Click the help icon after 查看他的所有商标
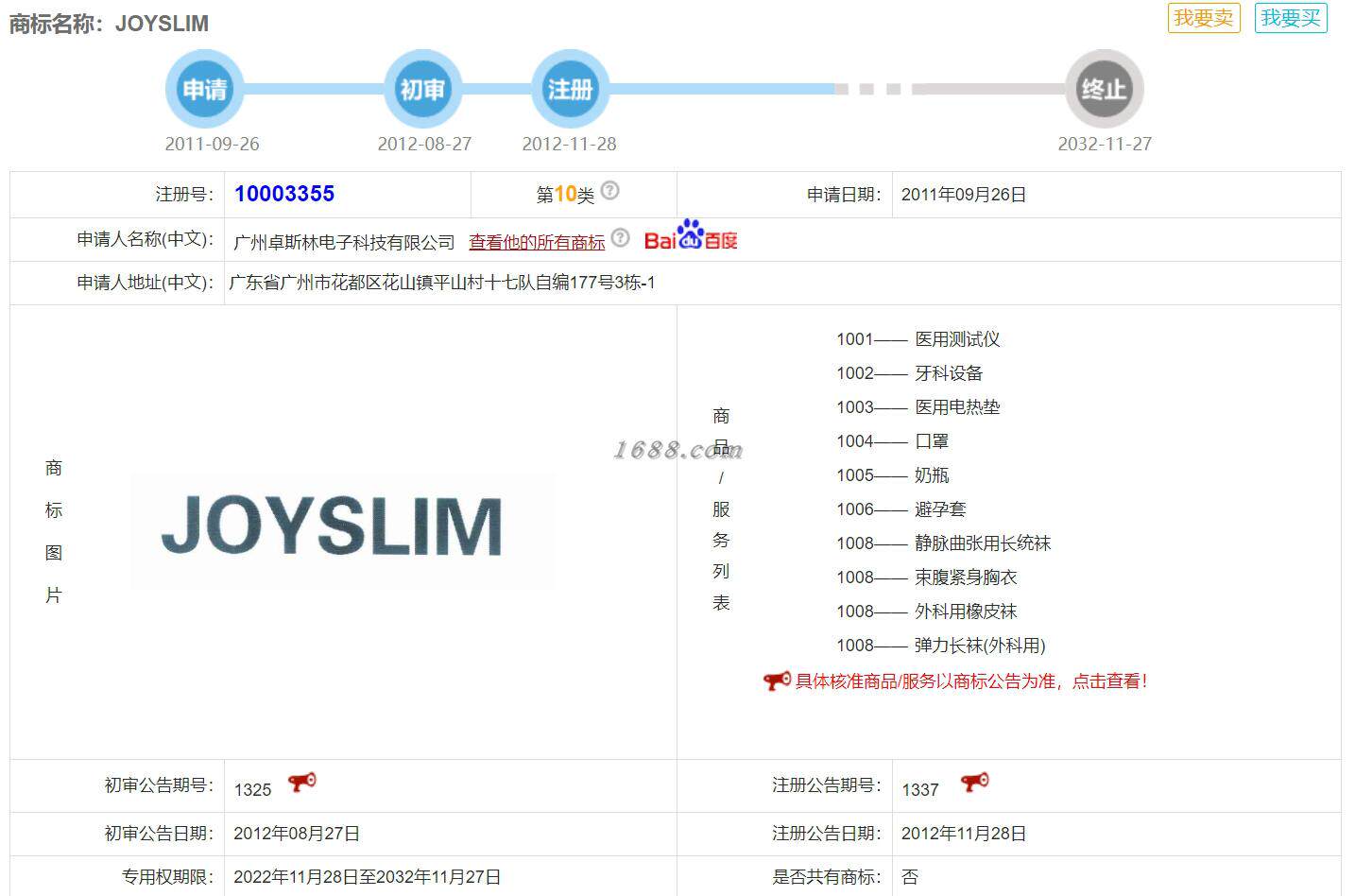Screen dimensions: 1355x896 [620, 238]
